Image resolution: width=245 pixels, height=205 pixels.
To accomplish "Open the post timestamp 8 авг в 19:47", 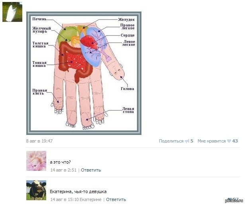I will [39, 141].
